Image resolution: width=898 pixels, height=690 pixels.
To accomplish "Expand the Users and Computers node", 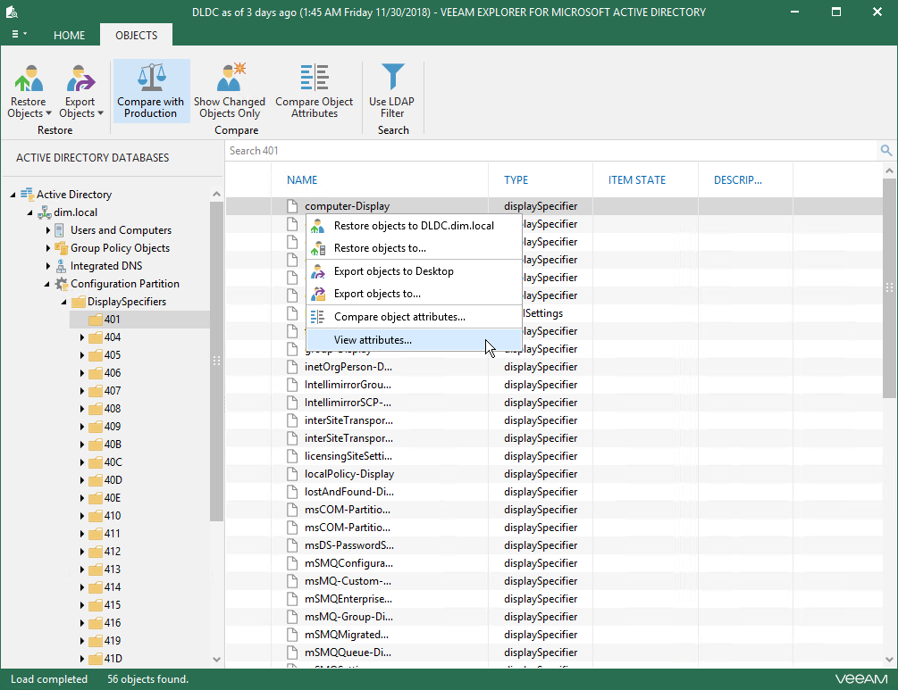I will (48, 230).
